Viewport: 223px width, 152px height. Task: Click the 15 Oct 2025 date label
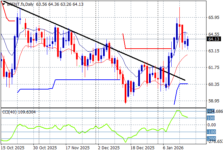pos(13,148)
